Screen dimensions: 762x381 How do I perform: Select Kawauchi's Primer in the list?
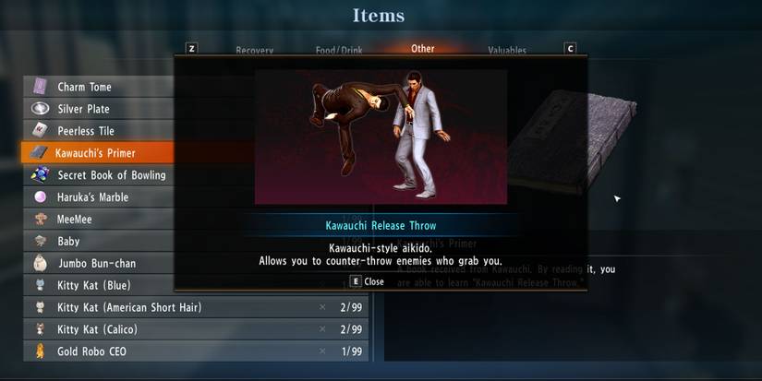(x=97, y=153)
